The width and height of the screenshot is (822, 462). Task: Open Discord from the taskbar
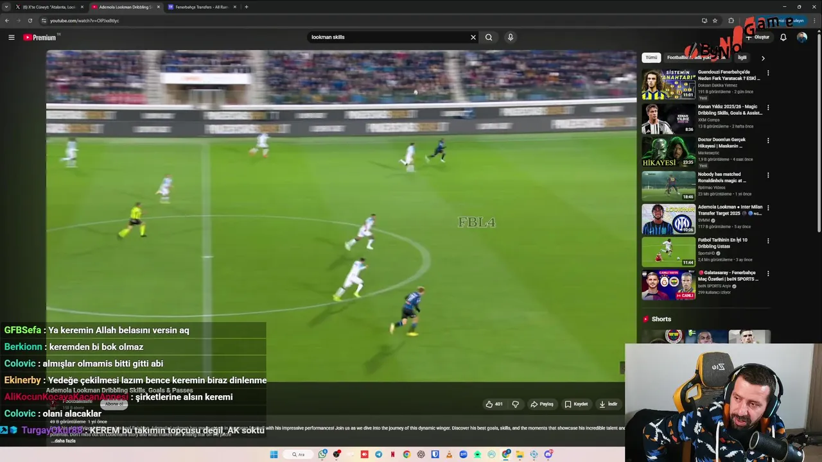tap(548, 454)
